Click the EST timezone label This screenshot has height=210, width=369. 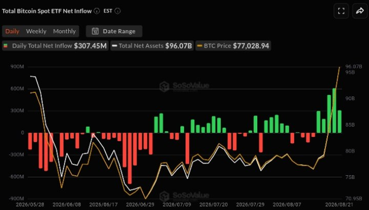click(x=108, y=11)
